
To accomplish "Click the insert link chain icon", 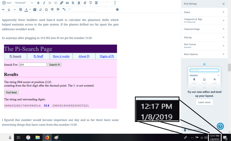I will [62, 3].
